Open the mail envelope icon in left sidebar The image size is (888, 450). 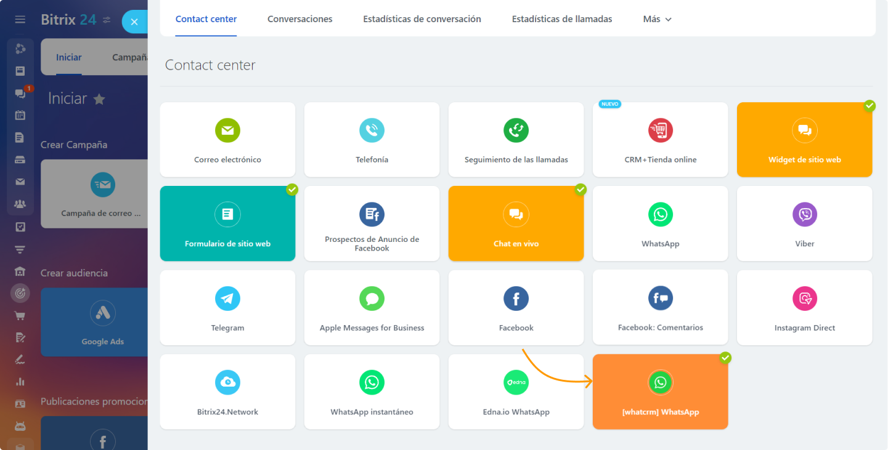tap(20, 182)
